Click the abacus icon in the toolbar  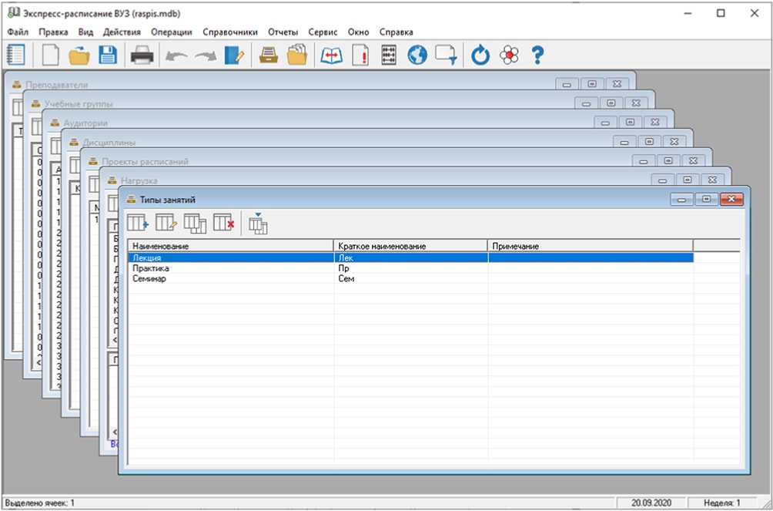point(389,55)
